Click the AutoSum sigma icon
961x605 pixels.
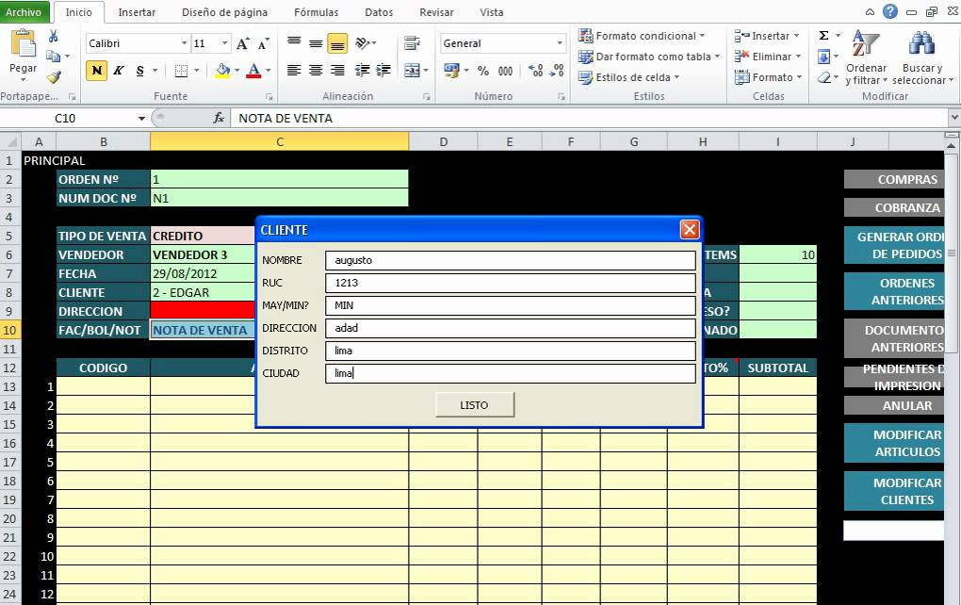[x=823, y=36]
